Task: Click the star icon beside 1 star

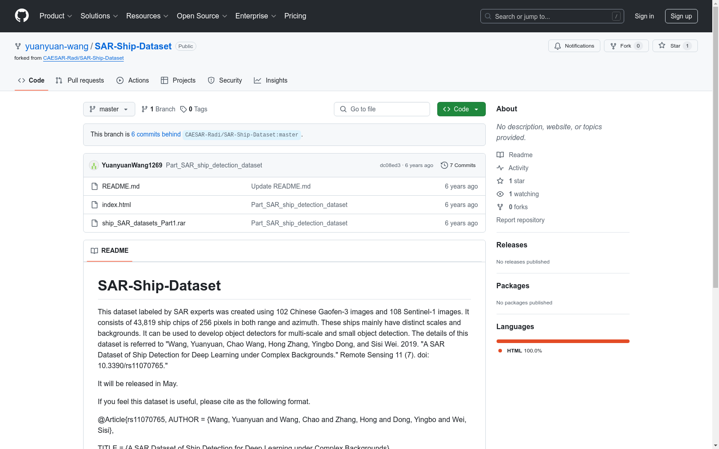Action: tap(500, 181)
